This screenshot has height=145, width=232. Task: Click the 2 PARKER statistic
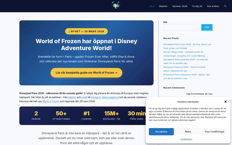36,116
